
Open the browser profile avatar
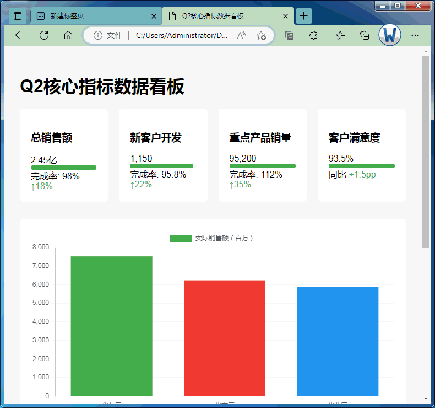389,35
